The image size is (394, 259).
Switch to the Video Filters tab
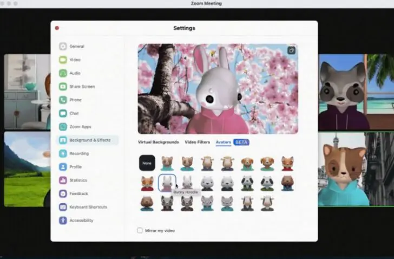pyautogui.click(x=197, y=142)
